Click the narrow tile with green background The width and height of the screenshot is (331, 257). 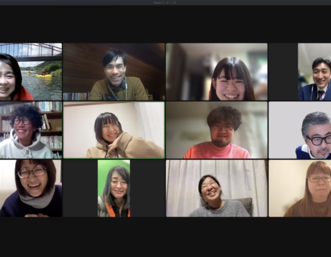pos(114,188)
